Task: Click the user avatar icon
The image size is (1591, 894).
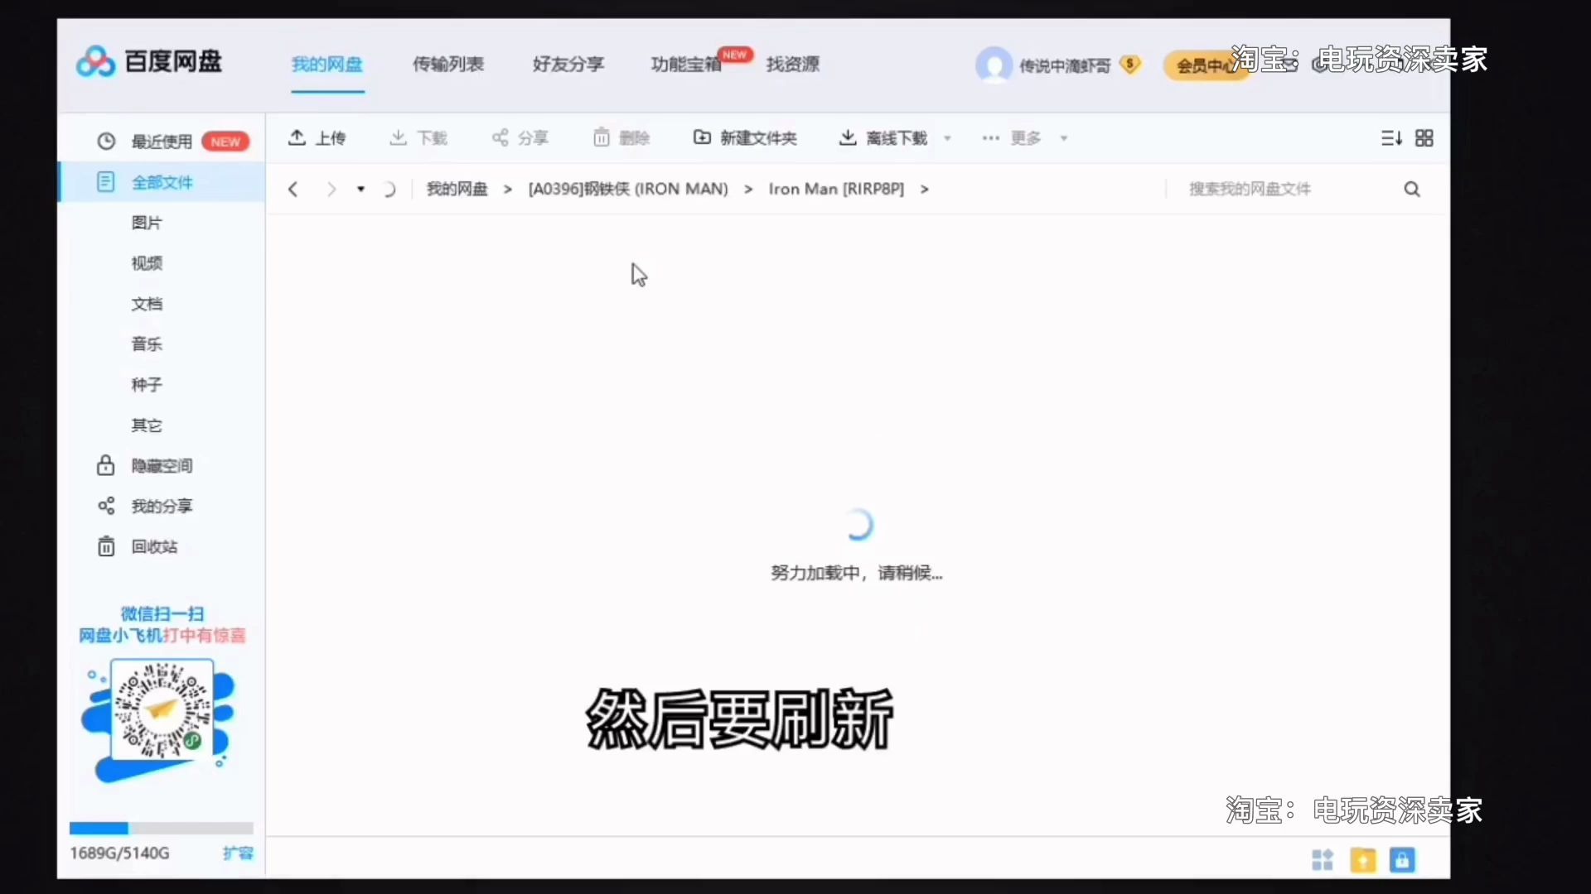Action: (x=994, y=65)
